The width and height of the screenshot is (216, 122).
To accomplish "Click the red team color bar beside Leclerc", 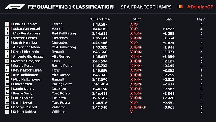I will 11,24.
